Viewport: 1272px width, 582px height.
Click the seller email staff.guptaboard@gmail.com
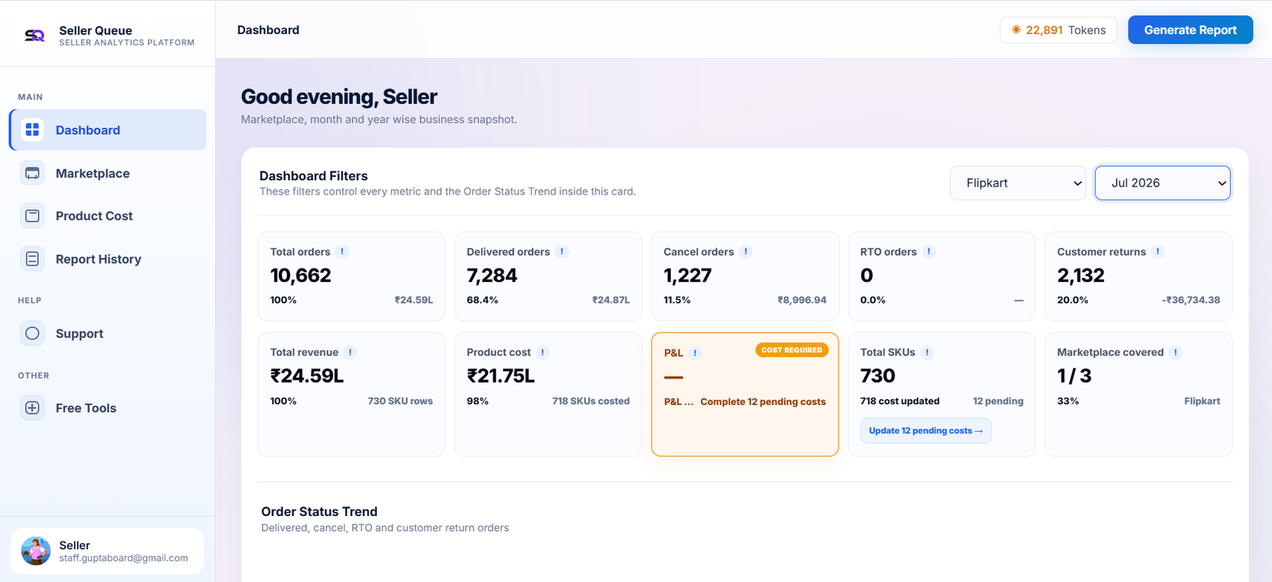(x=123, y=558)
